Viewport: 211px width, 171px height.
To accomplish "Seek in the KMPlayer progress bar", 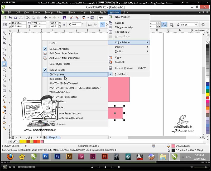I will pyautogui.click(x=105, y=162).
